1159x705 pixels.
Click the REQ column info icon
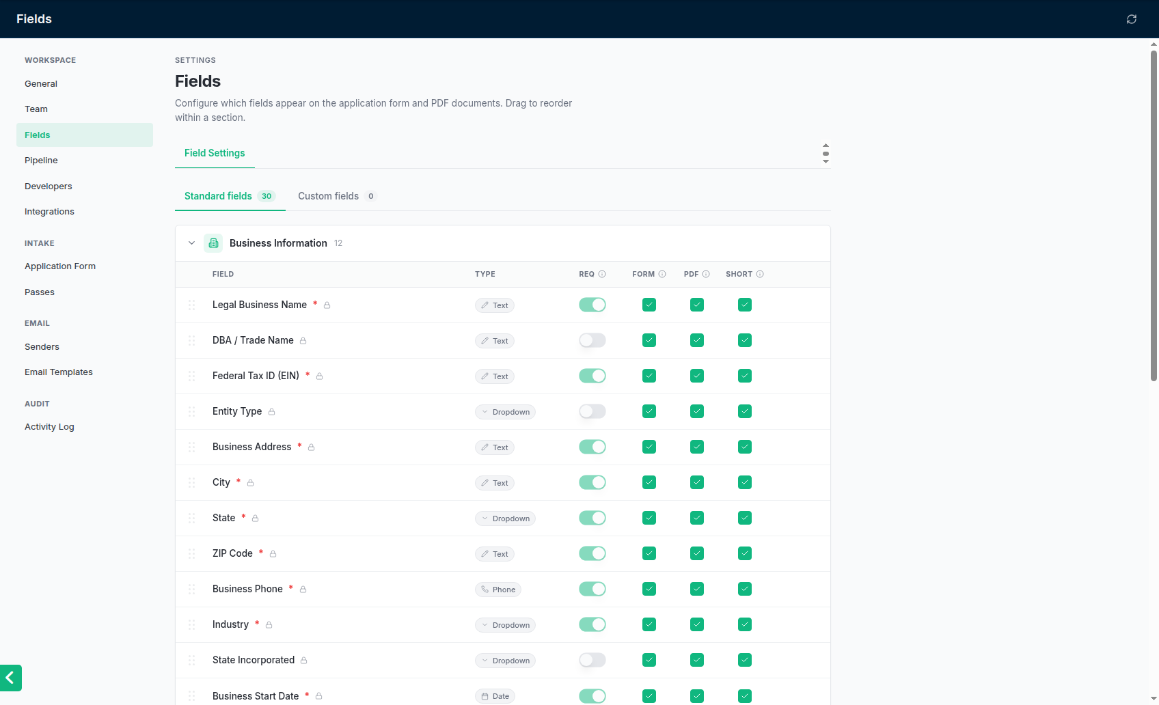pyautogui.click(x=602, y=274)
